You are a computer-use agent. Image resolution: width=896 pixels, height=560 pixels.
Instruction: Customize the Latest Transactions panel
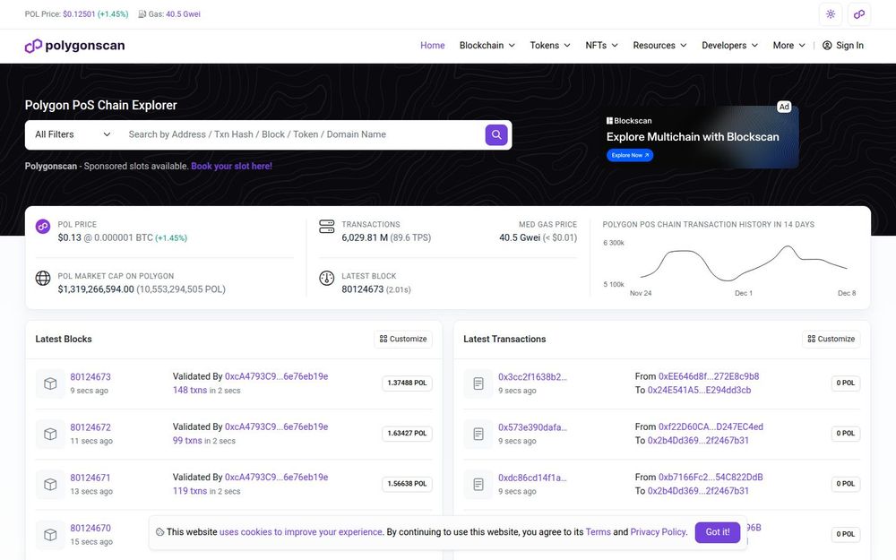[x=831, y=339]
